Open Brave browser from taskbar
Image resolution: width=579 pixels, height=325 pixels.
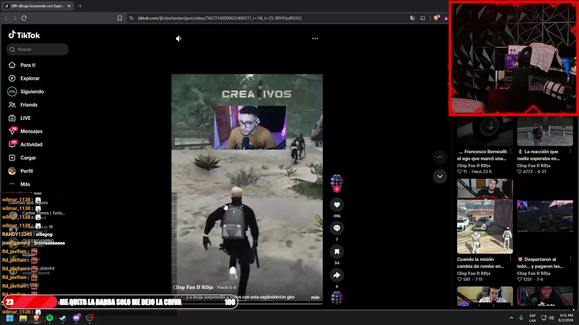(37, 318)
